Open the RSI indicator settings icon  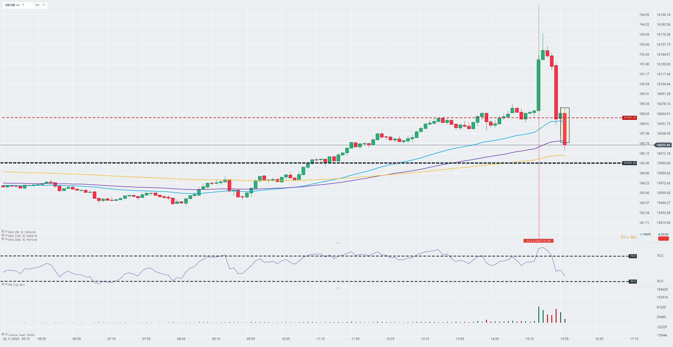click(3, 284)
